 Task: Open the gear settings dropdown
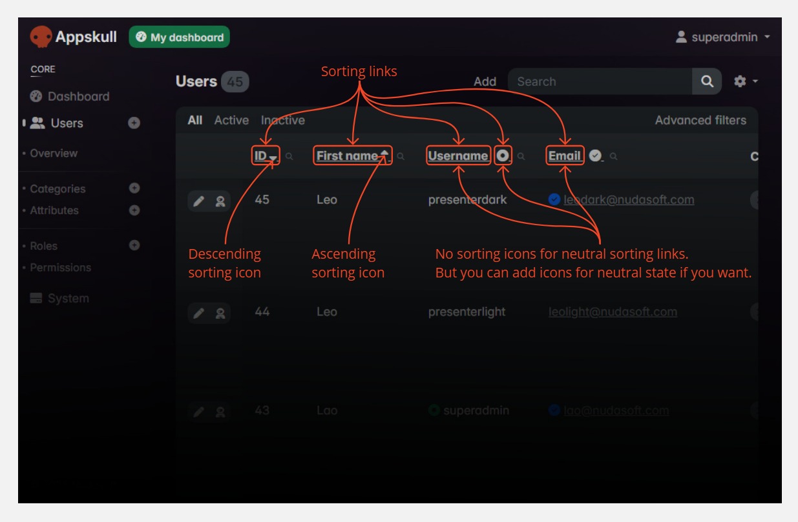pos(746,81)
